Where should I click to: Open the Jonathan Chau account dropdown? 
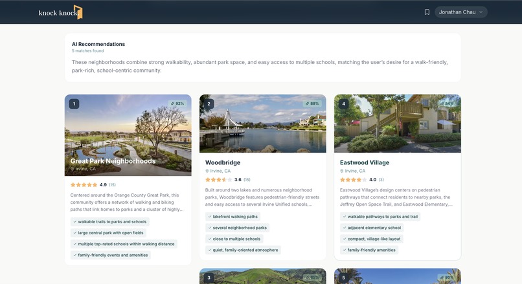[460, 12]
